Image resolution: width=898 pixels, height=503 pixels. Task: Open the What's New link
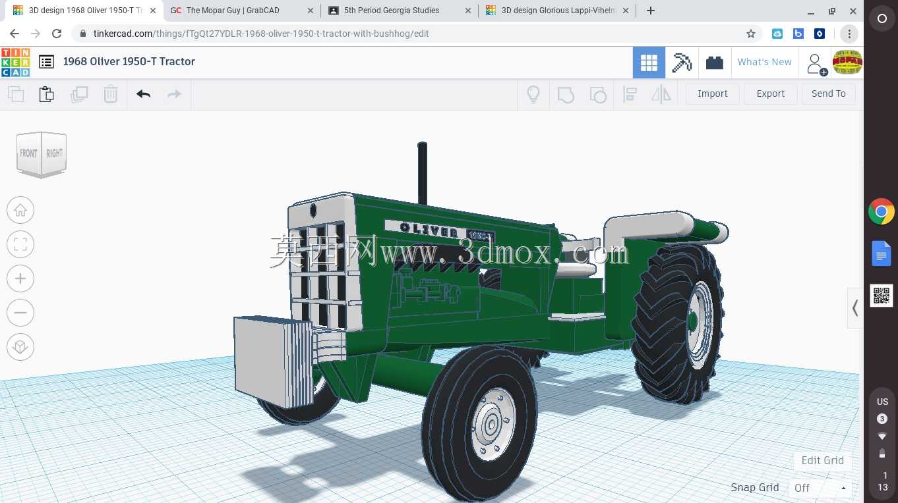click(x=764, y=62)
